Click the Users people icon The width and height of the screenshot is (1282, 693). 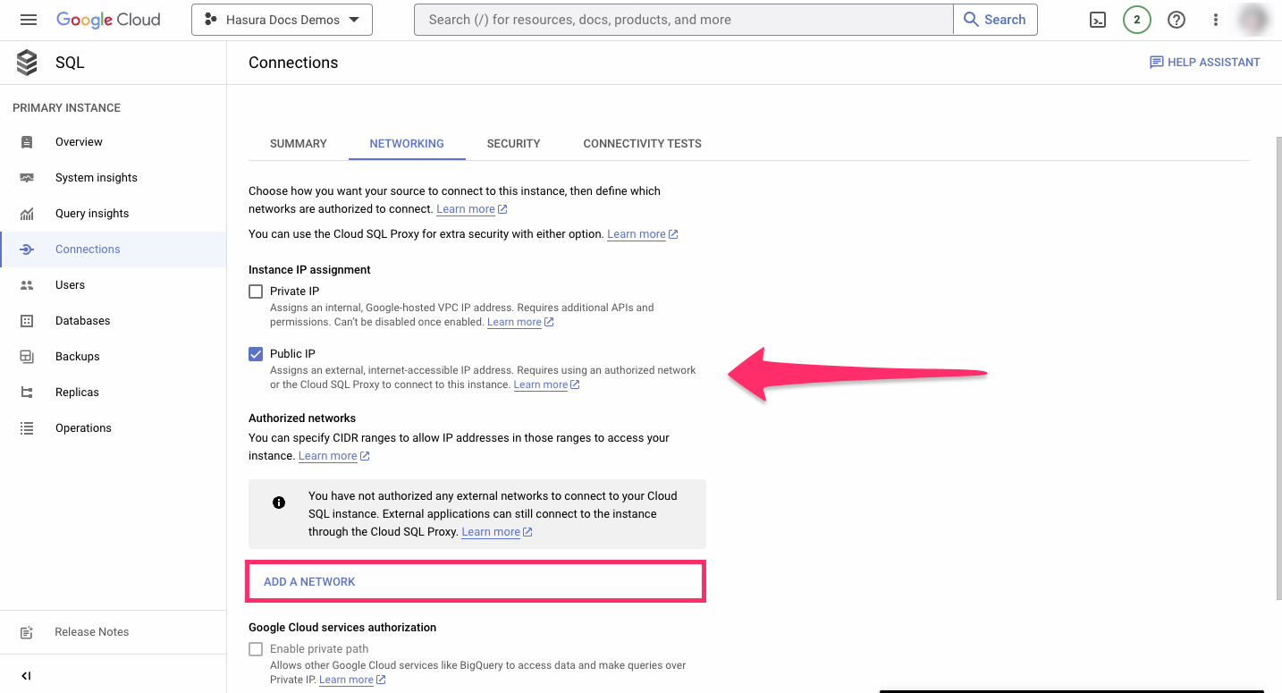tap(27, 285)
